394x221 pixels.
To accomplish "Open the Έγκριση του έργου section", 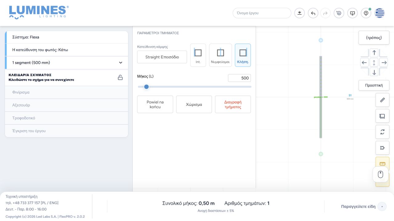I will coord(66,131).
